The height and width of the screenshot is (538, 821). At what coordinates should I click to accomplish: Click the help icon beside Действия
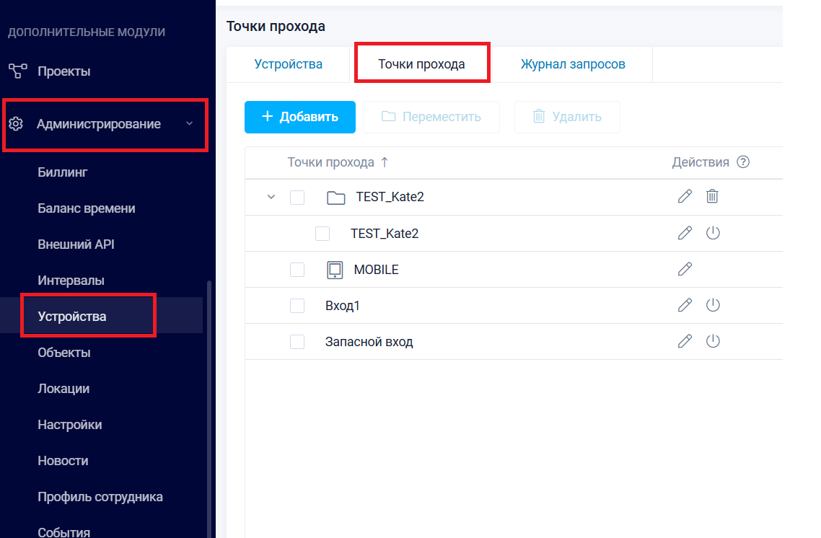click(x=743, y=162)
